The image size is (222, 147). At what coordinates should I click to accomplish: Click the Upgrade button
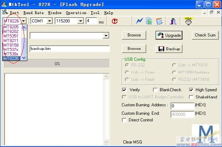coord(169,35)
